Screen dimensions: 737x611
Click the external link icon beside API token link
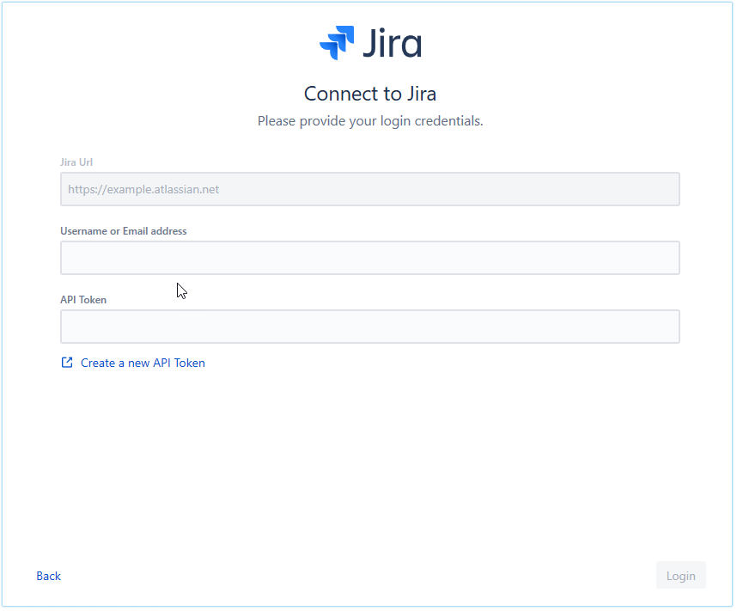67,363
